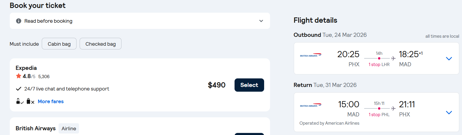462x135 pixels.
Task: Click the Expedia star rating icon
Action: pos(19,76)
